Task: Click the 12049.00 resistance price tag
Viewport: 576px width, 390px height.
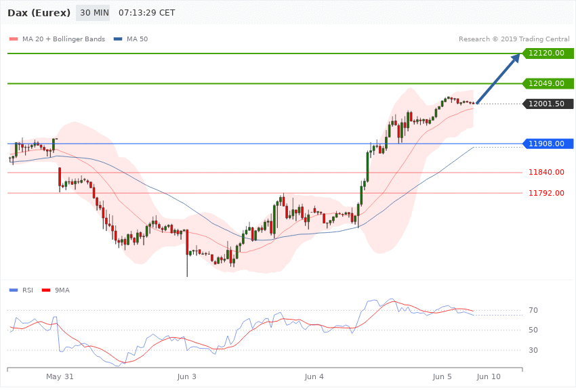Action: pos(548,84)
